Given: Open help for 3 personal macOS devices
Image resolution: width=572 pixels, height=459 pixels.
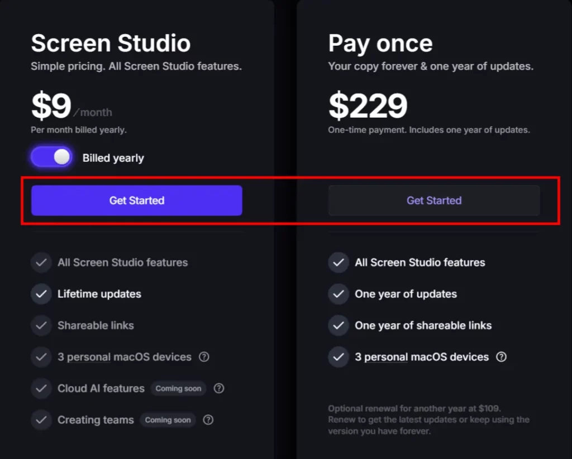Looking at the screenshot, I should pyautogui.click(x=204, y=357).
